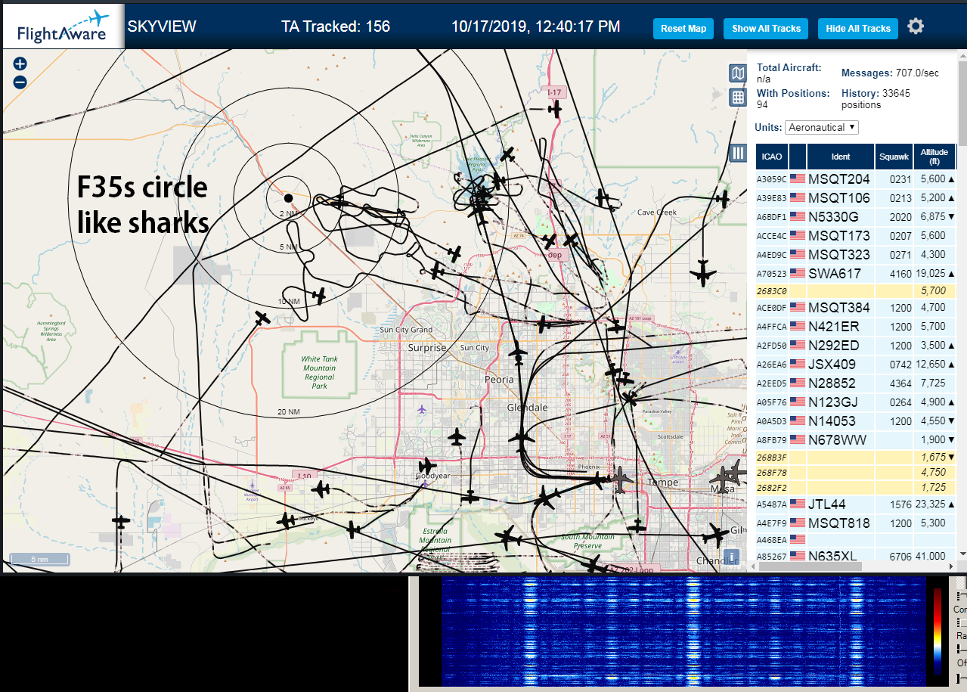
Task: Zoom out the map with minus icon
Action: (x=20, y=82)
